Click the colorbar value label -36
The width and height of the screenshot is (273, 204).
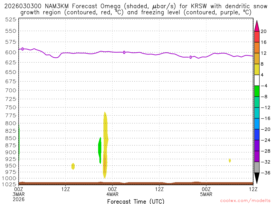click(266, 173)
